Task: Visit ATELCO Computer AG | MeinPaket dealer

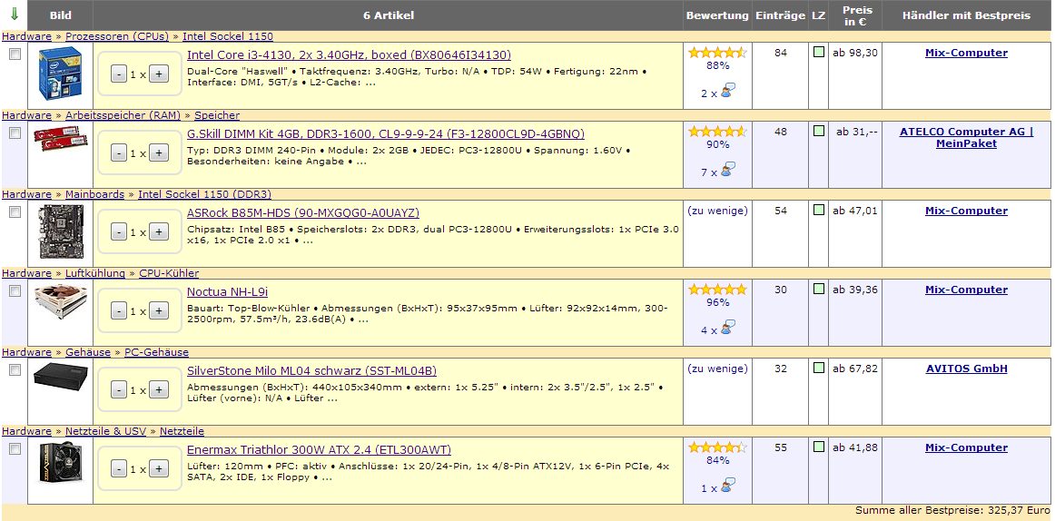Action: tap(966, 137)
